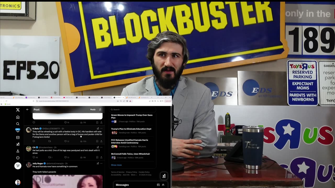Open Accessibility footer link
Viewport: 335px width, 188px height.
click(x=116, y=175)
